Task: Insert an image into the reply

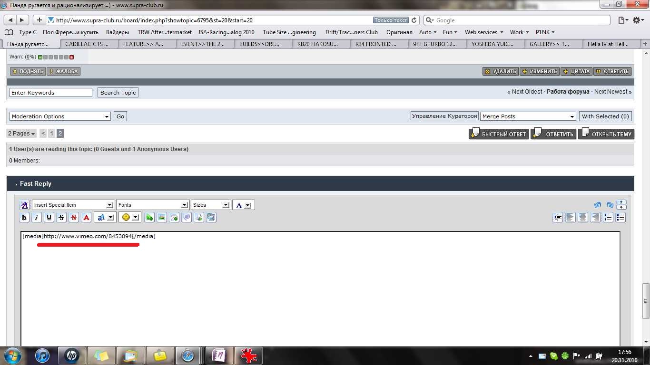Action: pyautogui.click(x=162, y=218)
